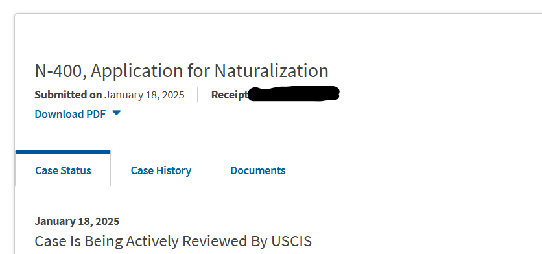Image resolution: width=542 pixels, height=254 pixels.
Task: Click the word Naturalization in the title
Action: (x=272, y=71)
